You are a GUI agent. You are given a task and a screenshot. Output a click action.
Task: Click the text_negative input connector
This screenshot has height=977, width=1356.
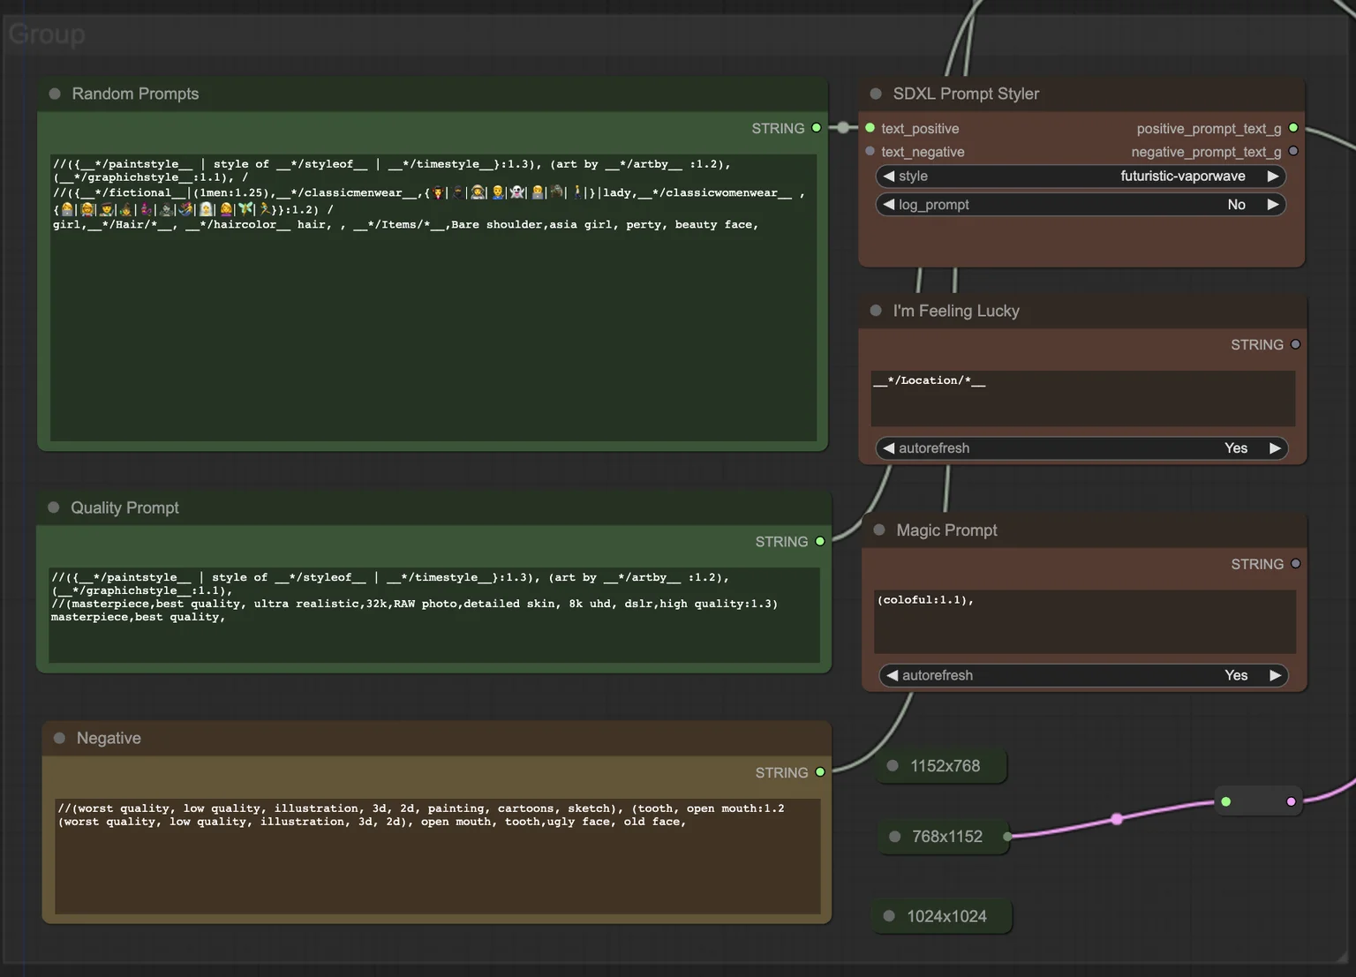(x=870, y=151)
